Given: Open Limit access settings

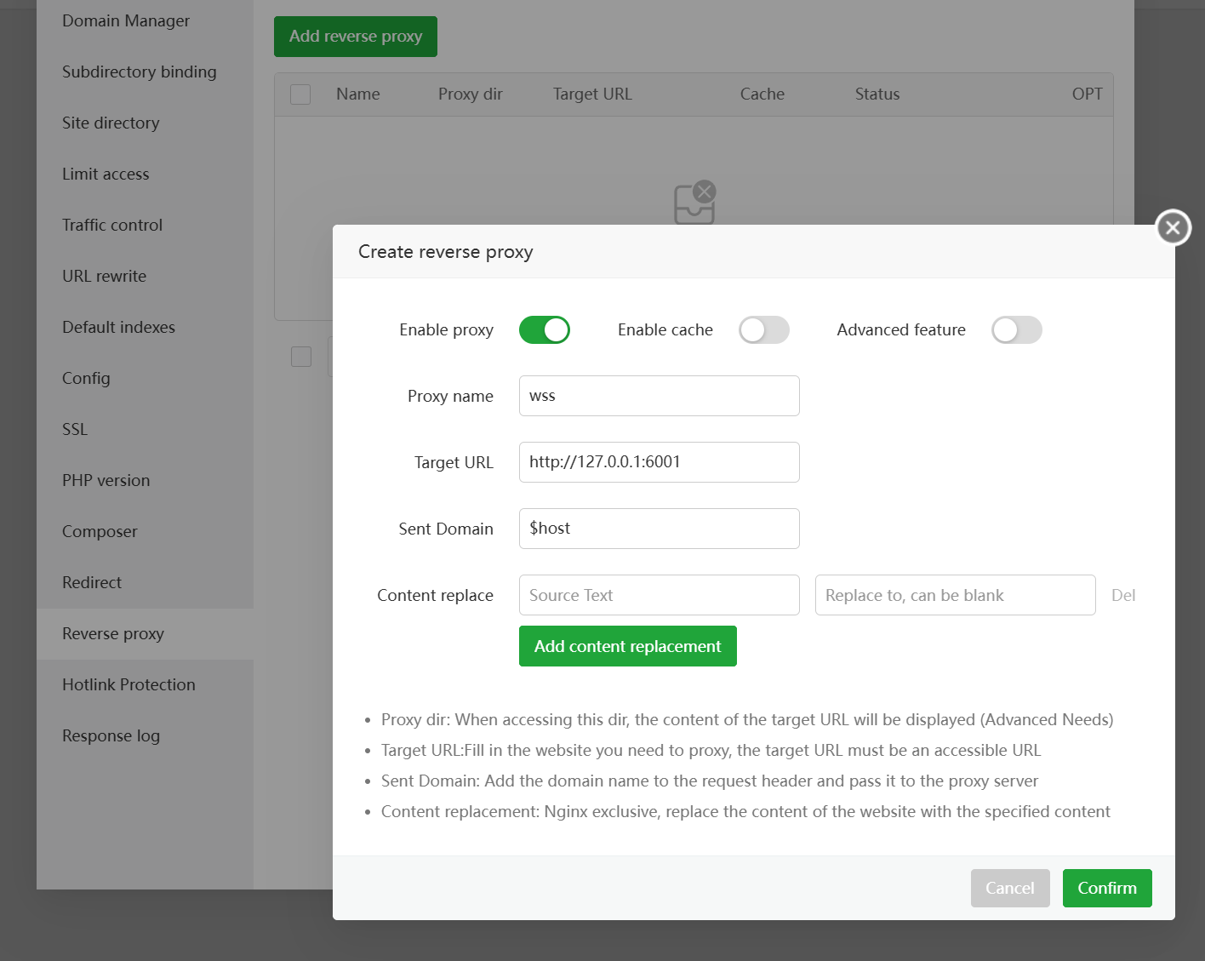Looking at the screenshot, I should point(145,174).
